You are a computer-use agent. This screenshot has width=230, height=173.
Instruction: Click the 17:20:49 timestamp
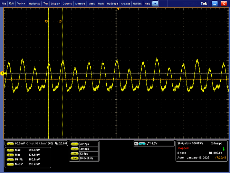pyautogui.click(x=220, y=157)
